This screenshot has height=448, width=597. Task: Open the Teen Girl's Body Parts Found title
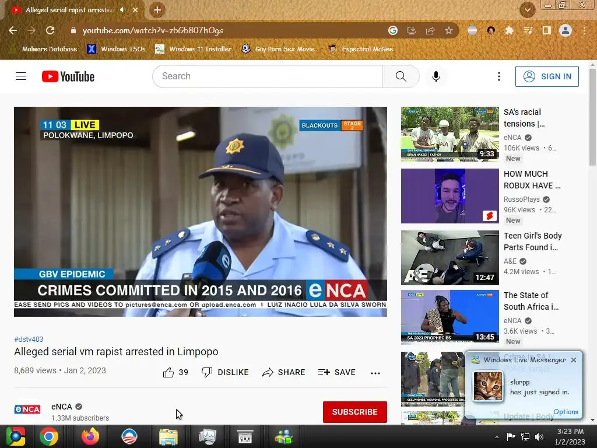pyautogui.click(x=533, y=242)
